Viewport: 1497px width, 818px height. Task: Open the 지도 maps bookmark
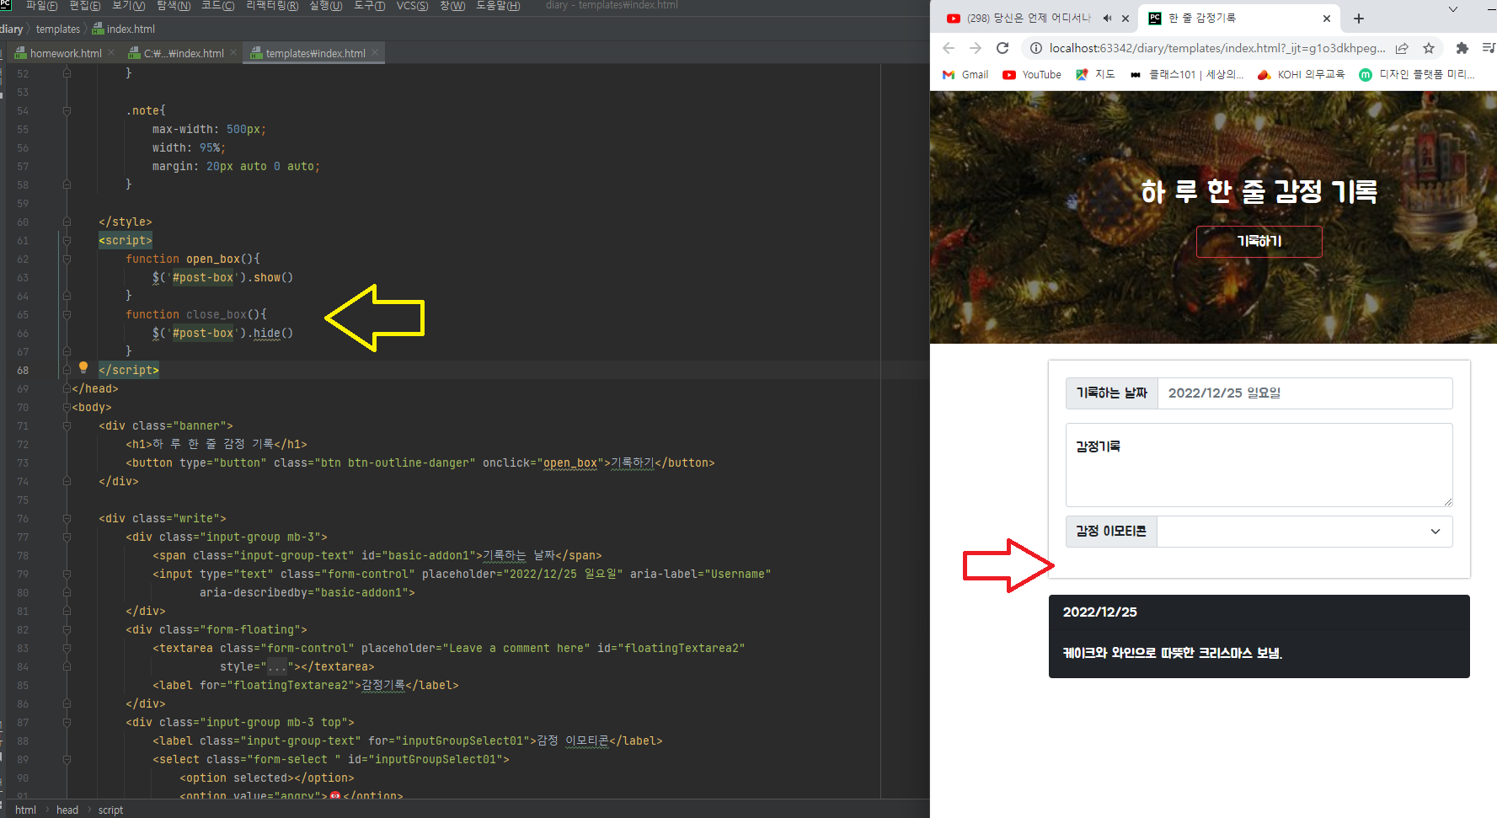point(1095,74)
